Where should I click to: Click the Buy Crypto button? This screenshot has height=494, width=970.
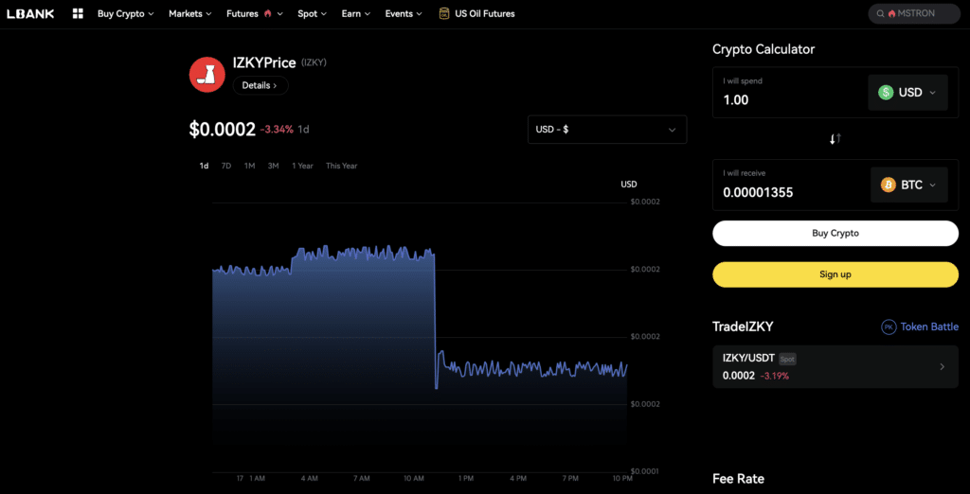tap(835, 234)
